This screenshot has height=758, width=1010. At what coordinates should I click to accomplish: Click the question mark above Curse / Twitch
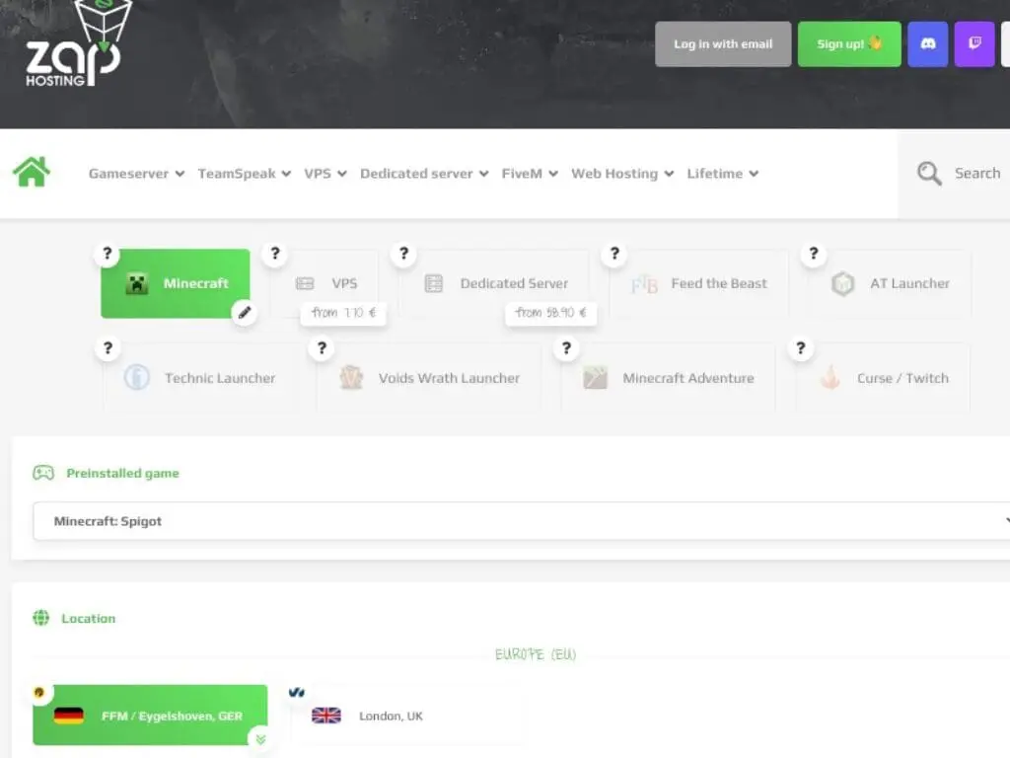[x=801, y=348]
